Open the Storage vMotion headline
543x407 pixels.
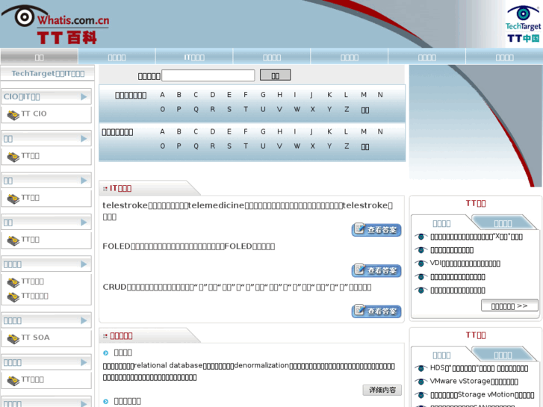click(x=483, y=395)
